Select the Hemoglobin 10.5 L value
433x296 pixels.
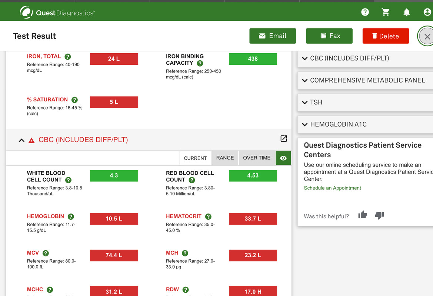pyautogui.click(x=114, y=219)
